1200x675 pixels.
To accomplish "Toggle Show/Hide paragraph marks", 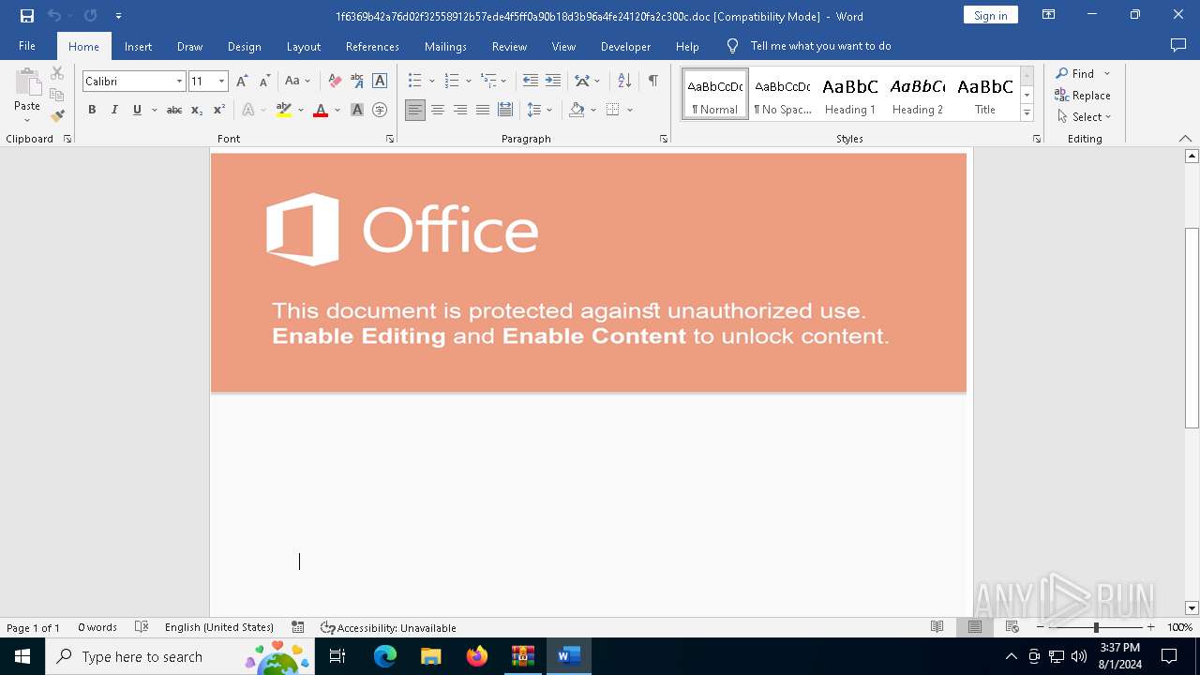I will click(653, 82).
